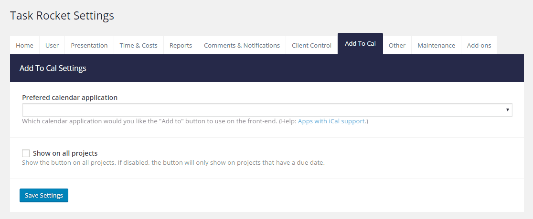Click the due date description text

pyautogui.click(x=173, y=163)
